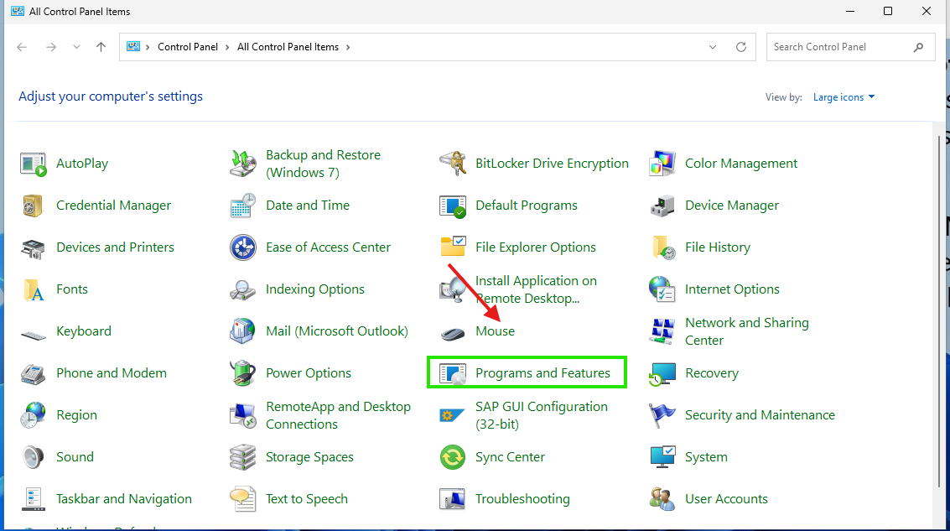The image size is (950, 531).
Task: Open the Color Management icon
Action: coord(662,164)
